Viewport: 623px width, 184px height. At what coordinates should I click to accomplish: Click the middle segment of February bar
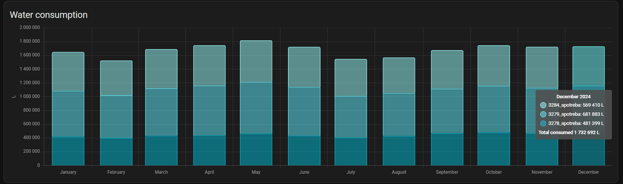[x=116, y=117]
